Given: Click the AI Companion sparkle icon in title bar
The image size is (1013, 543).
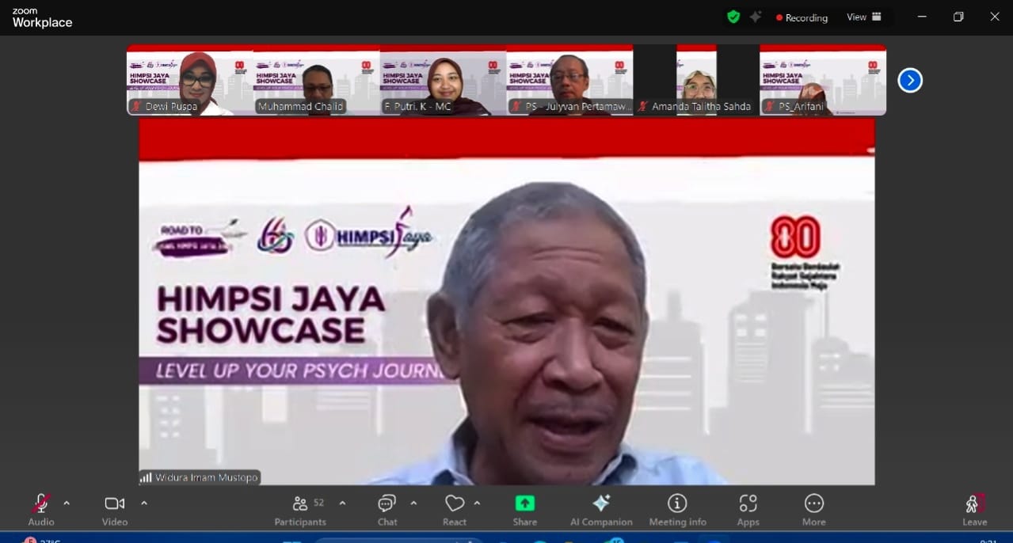Looking at the screenshot, I should [x=756, y=17].
